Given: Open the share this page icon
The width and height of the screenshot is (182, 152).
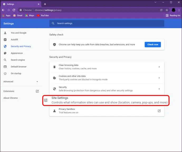Looking at the screenshot, I should click(161, 10).
